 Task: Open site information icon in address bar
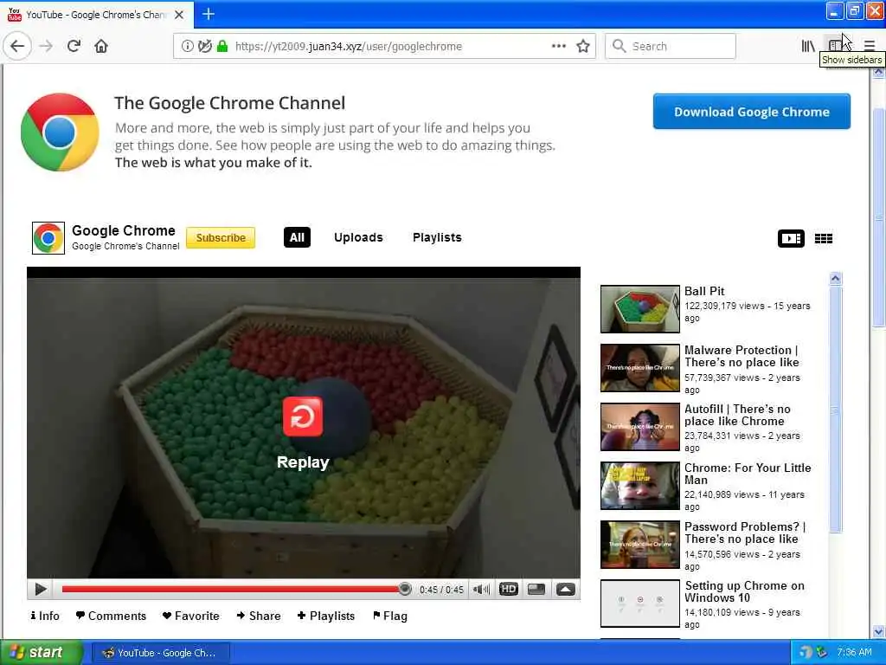click(187, 47)
